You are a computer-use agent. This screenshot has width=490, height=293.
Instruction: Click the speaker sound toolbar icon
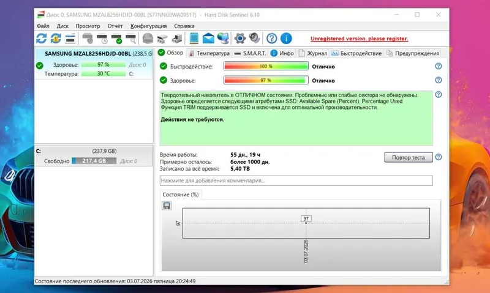tap(254, 39)
